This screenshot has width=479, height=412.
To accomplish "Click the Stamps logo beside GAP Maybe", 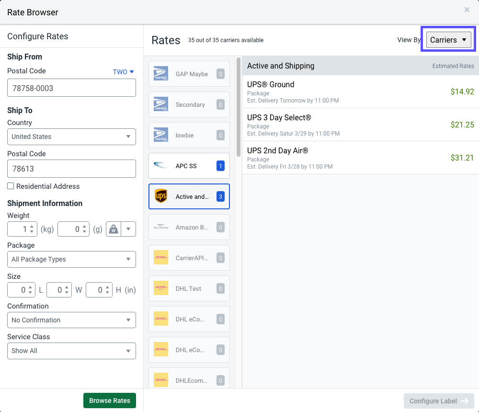I will point(160,74).
